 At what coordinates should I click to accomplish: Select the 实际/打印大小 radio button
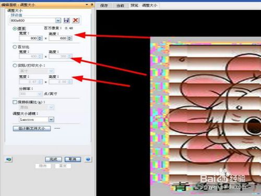(15, 65)
